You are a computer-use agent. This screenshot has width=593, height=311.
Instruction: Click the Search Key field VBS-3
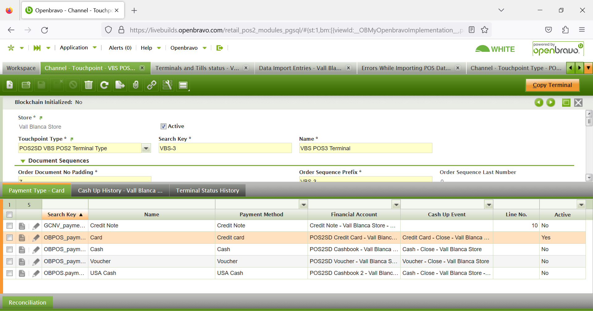click(225, 148)
